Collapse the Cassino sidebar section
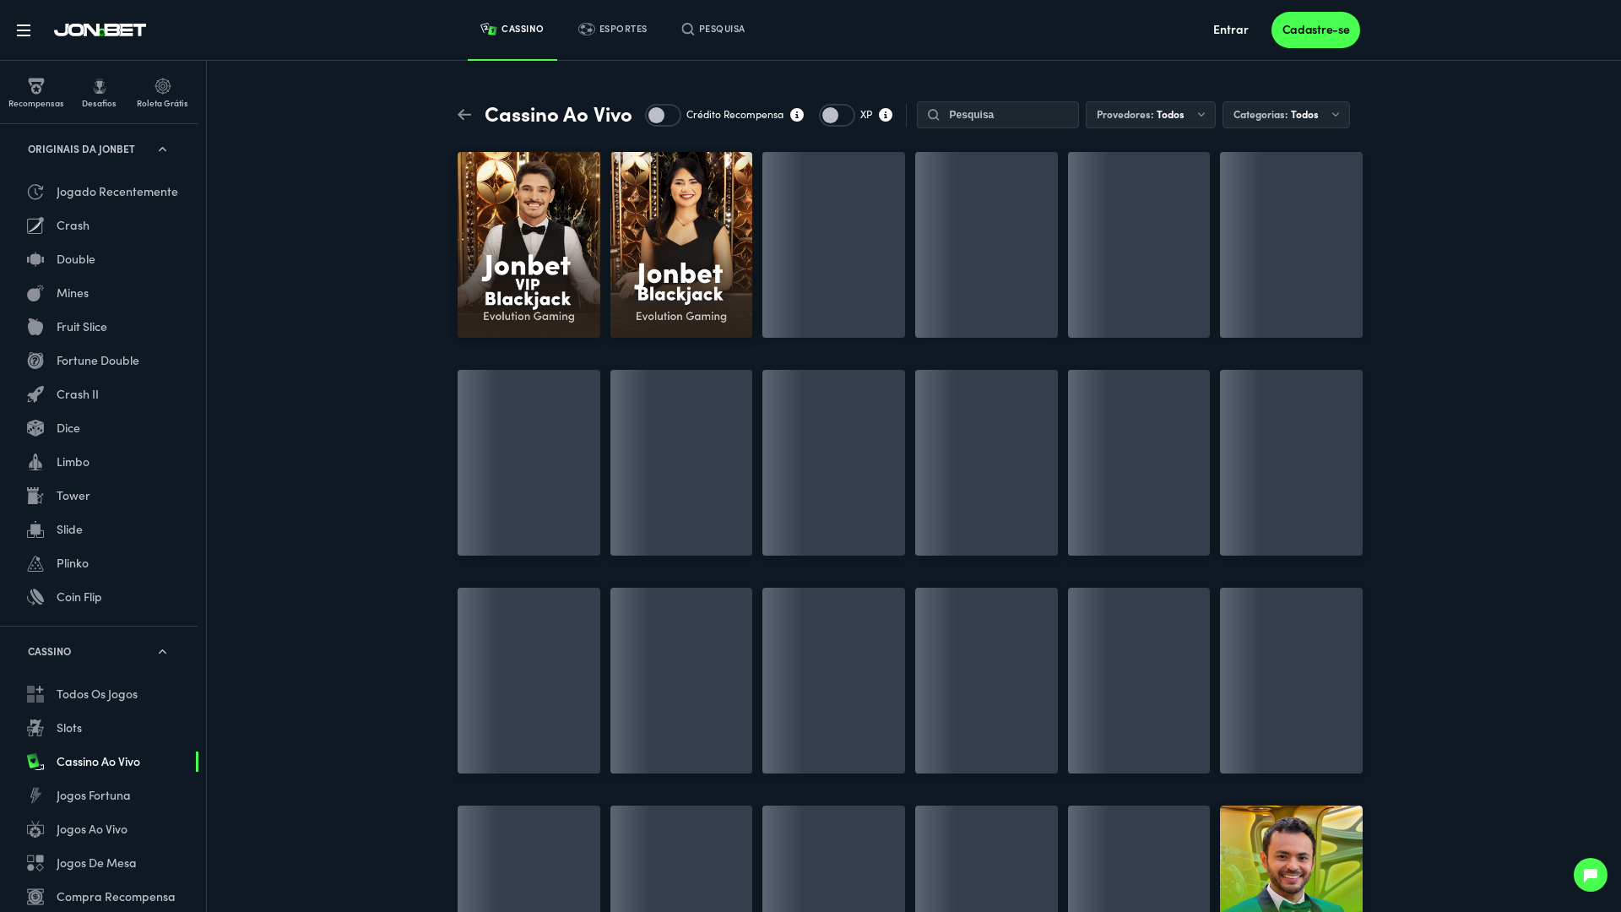Image resolution: width=1621 pixels, height=912 pixels. point(162,652)
